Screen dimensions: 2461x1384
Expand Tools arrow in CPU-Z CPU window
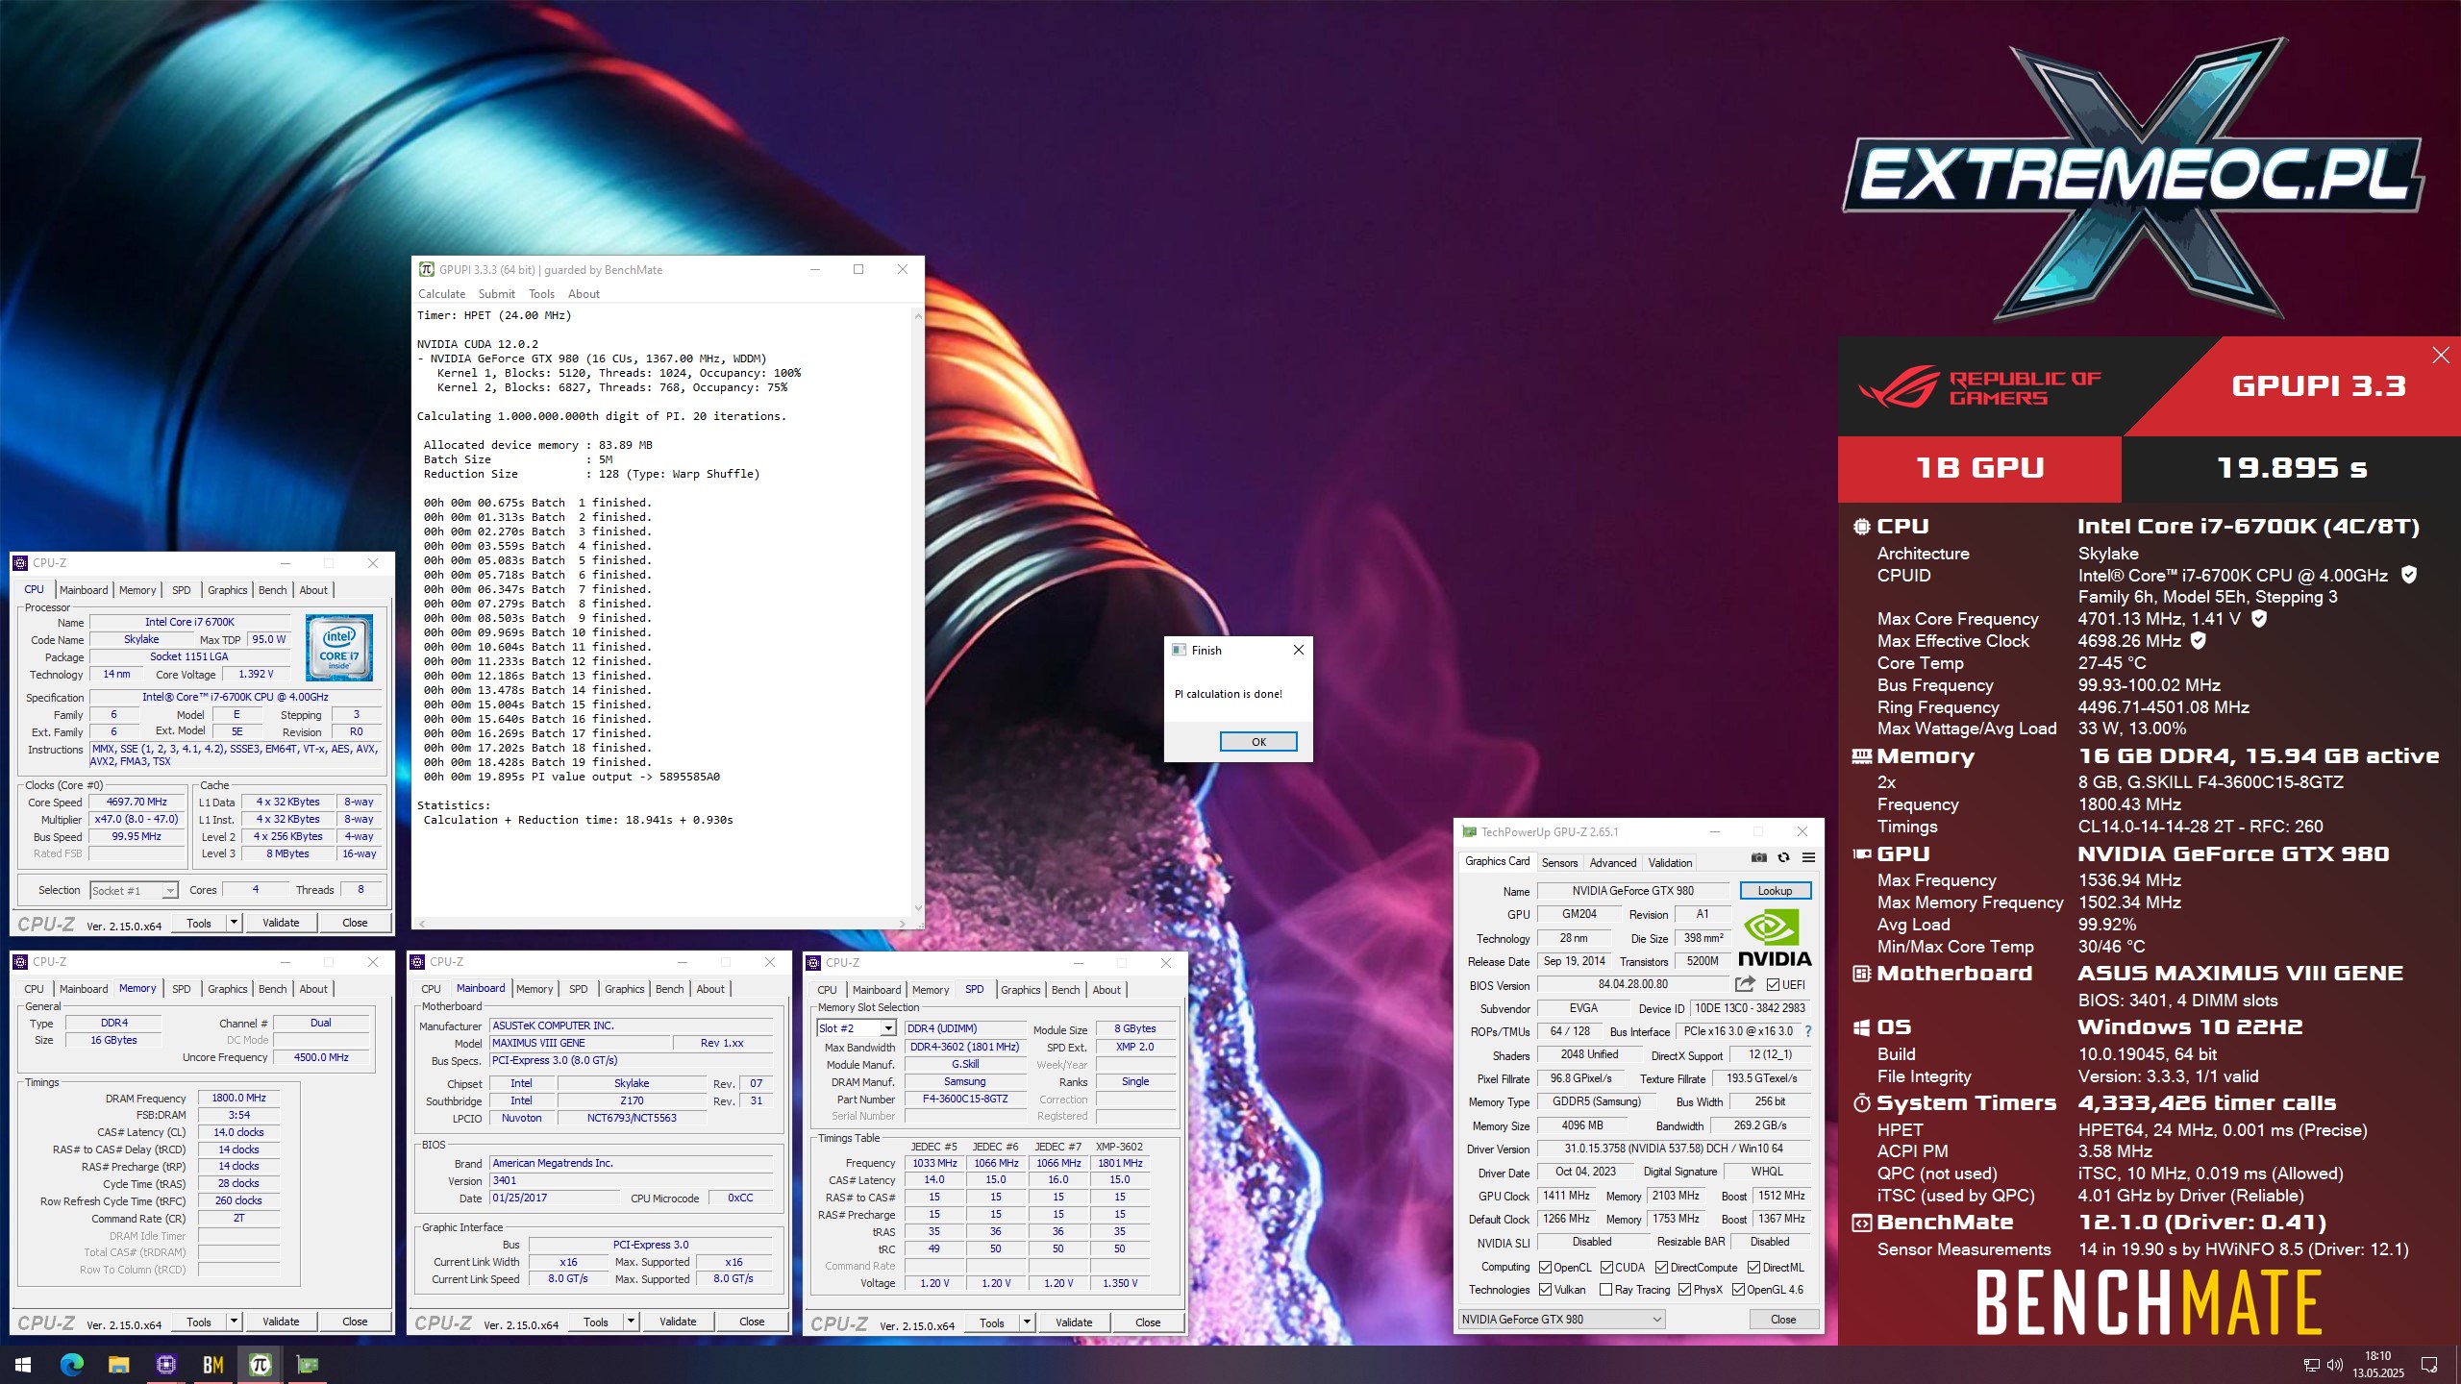(234, 924)
